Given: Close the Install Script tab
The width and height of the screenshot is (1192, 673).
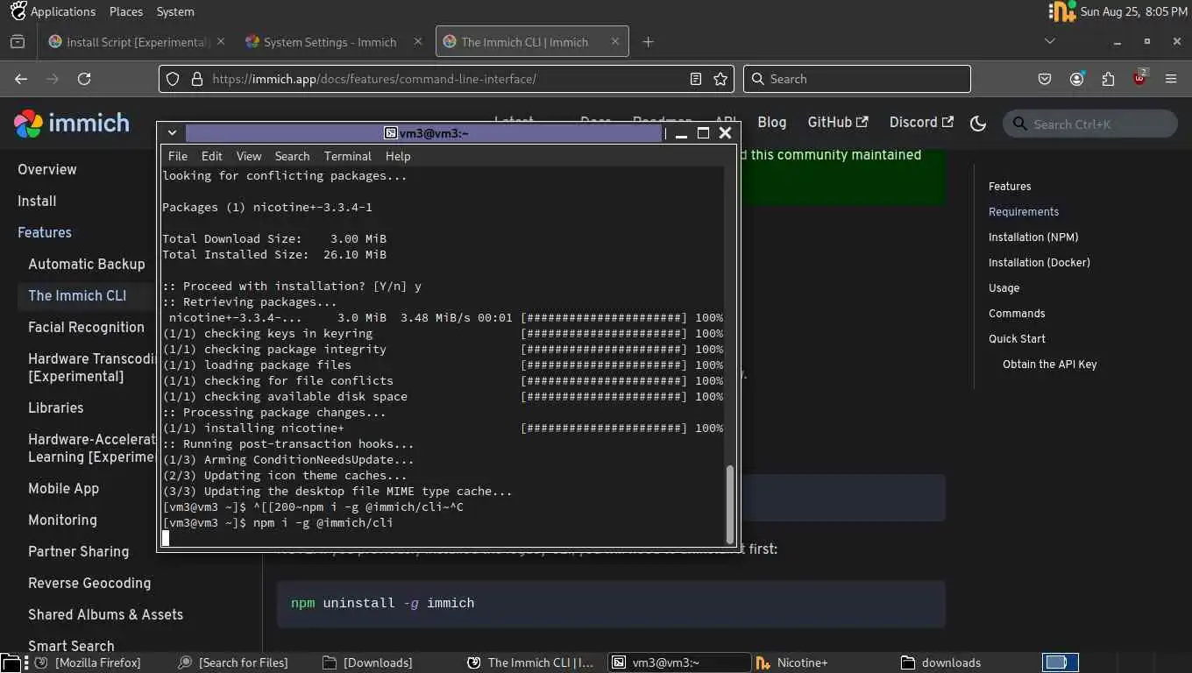Looking at the screenshot, I should tap(221, 41).
